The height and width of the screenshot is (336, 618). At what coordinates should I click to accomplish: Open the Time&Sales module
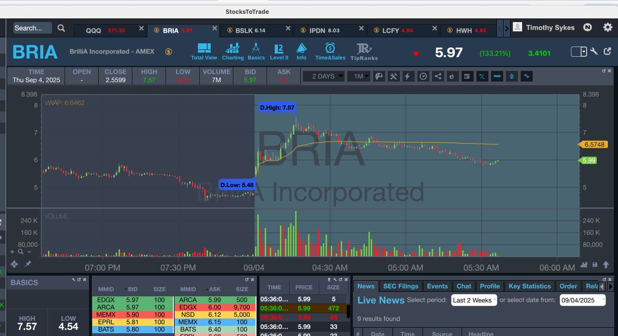pos(330,51)
